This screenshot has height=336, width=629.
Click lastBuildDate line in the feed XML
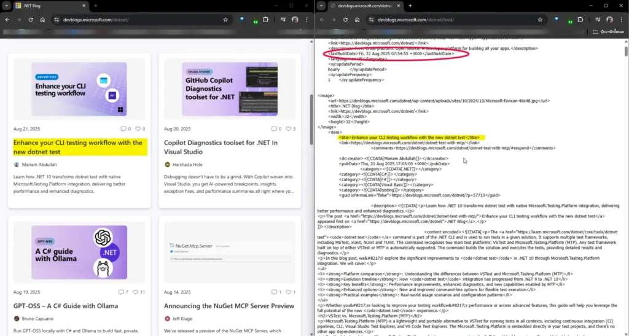391,53
